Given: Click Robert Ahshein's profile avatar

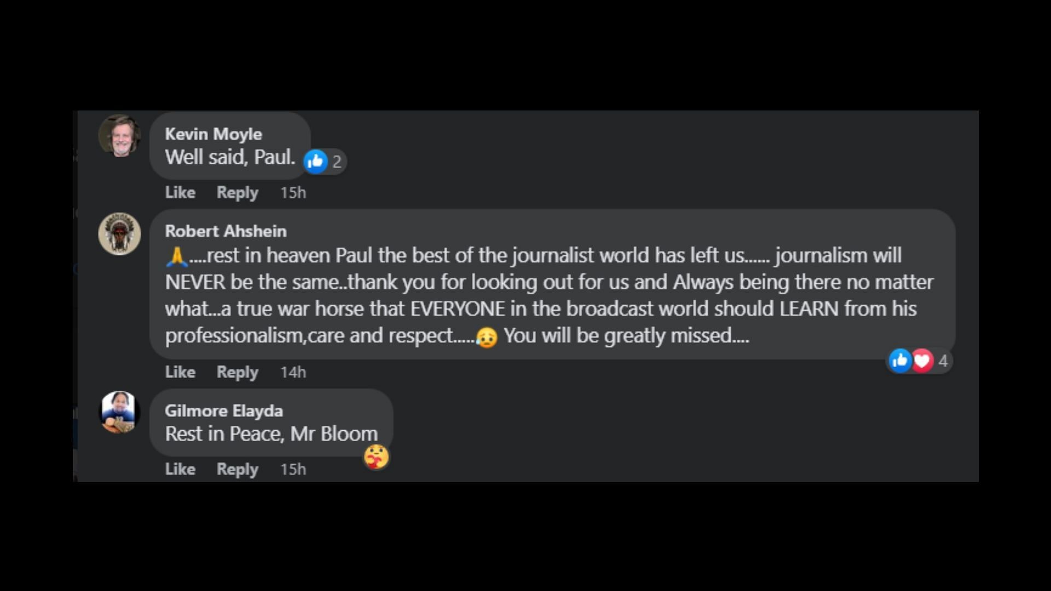Looking at the screenshot, I should (x=119, y=234).
